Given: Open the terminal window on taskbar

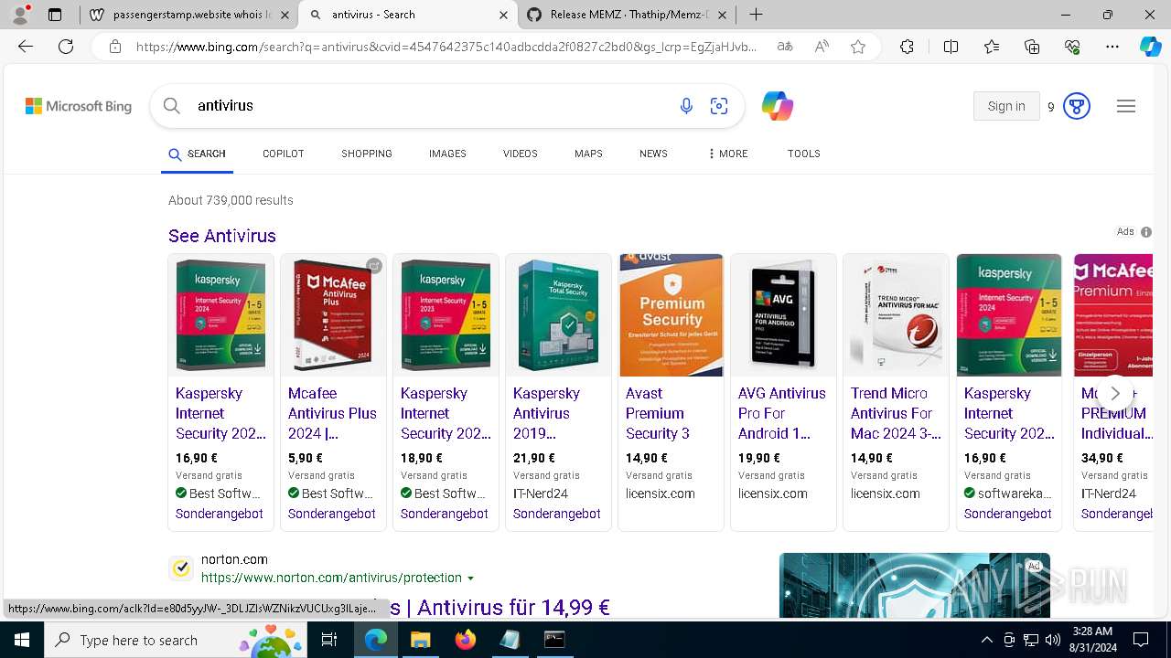Looking at the screenshot, I should click(x=554, y=640).
